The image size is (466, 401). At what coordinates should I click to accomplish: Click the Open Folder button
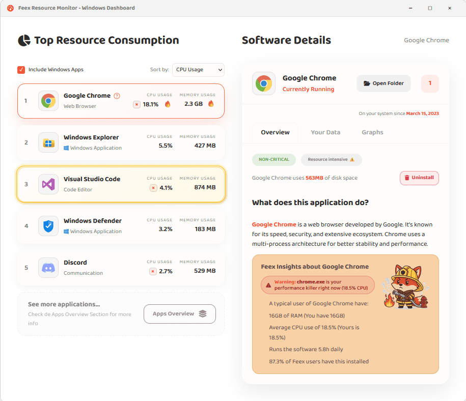click(383, 83)
